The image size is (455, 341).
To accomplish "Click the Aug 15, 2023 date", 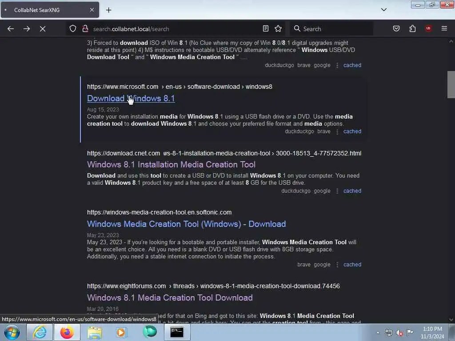I will click(103, 109).
